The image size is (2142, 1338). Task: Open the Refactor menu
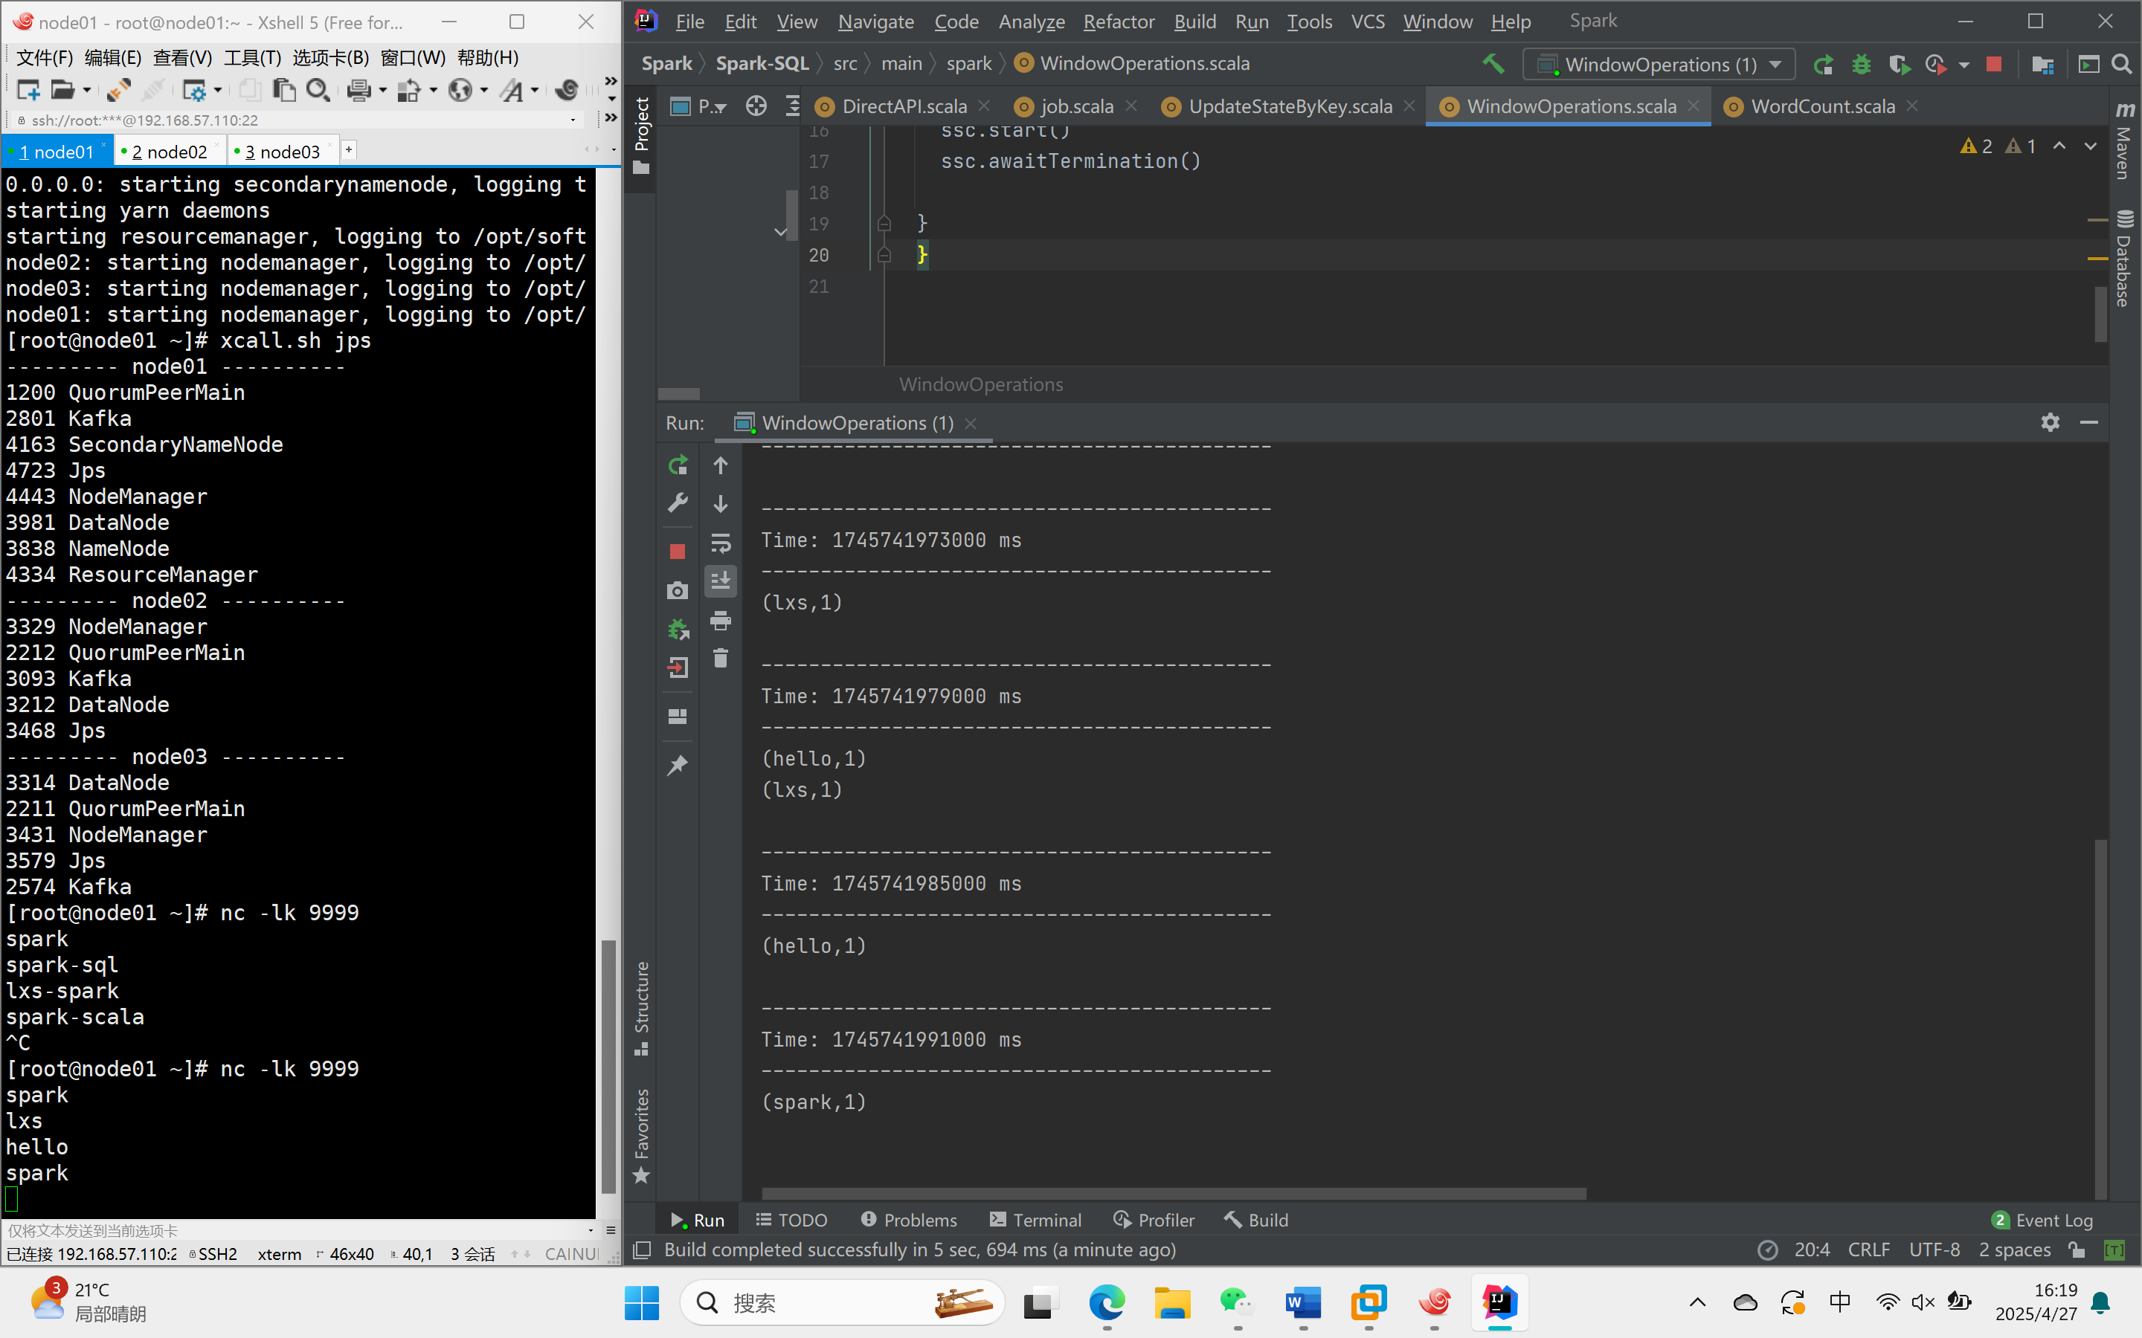[1118, 22]
